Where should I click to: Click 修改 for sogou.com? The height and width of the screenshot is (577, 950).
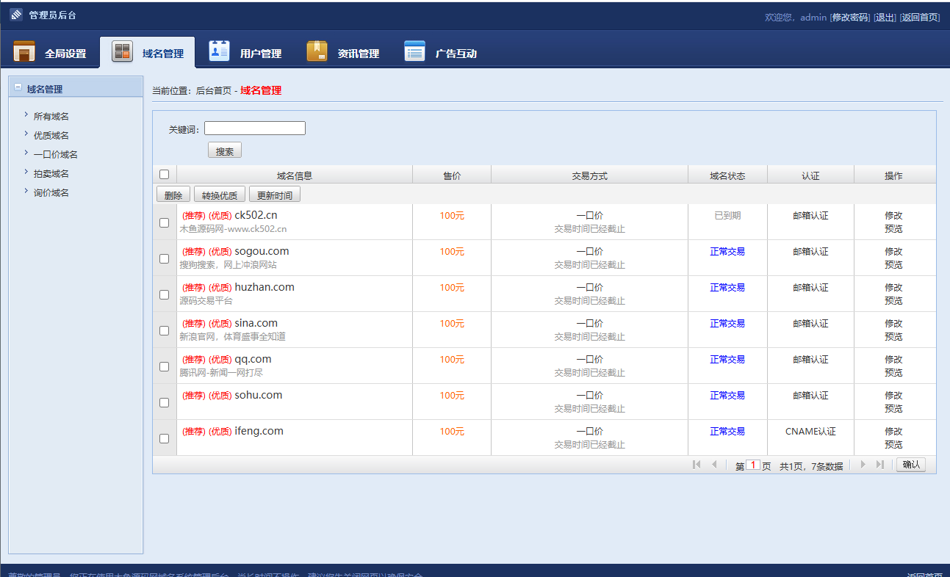(x=893, y=252)
